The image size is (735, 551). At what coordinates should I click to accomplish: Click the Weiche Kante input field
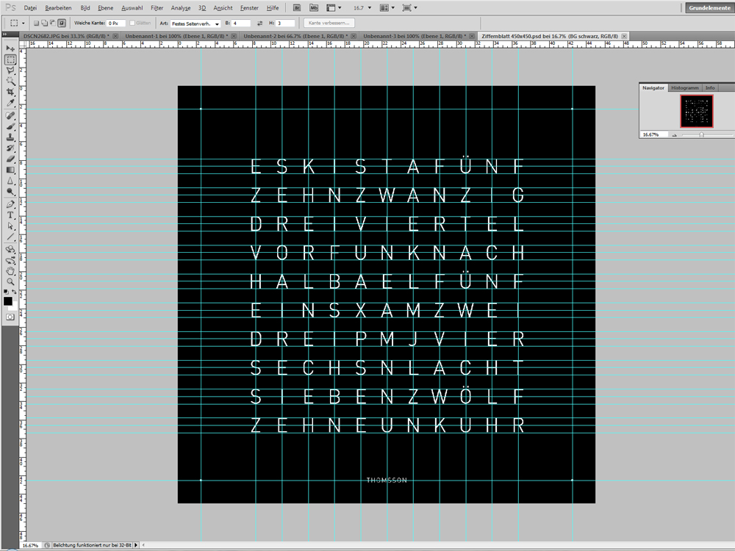pyautogui.click(x=115, y=24)
